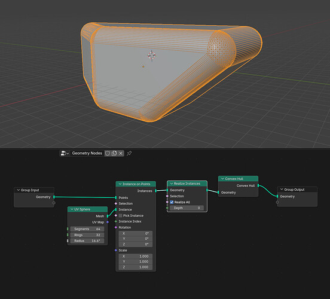
Task: Select the Convex Hull node header
Action: tap(239, 179)
